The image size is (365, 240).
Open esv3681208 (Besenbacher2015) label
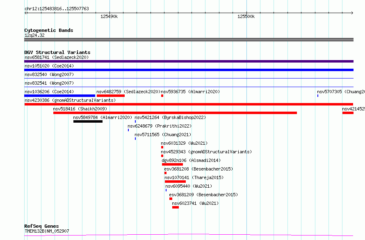[x=198, y=169]
